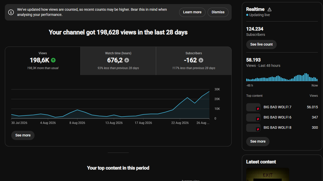Viewport: 323px width, 181px height.
Task: Click the Shorts icon on BIG BAD WOLF! 8
Action: pos(258,129)
